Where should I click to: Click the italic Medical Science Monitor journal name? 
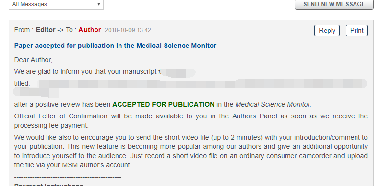point(273,104)
